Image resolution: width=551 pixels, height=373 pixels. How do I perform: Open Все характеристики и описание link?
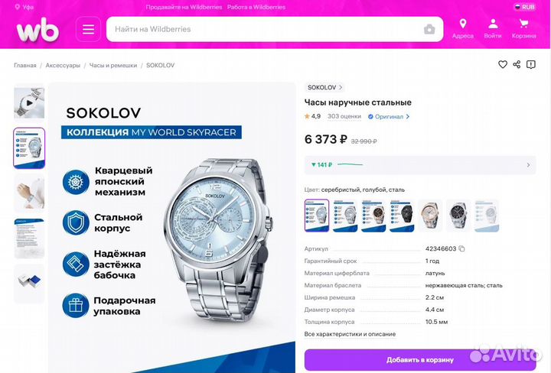coord(350,334)
